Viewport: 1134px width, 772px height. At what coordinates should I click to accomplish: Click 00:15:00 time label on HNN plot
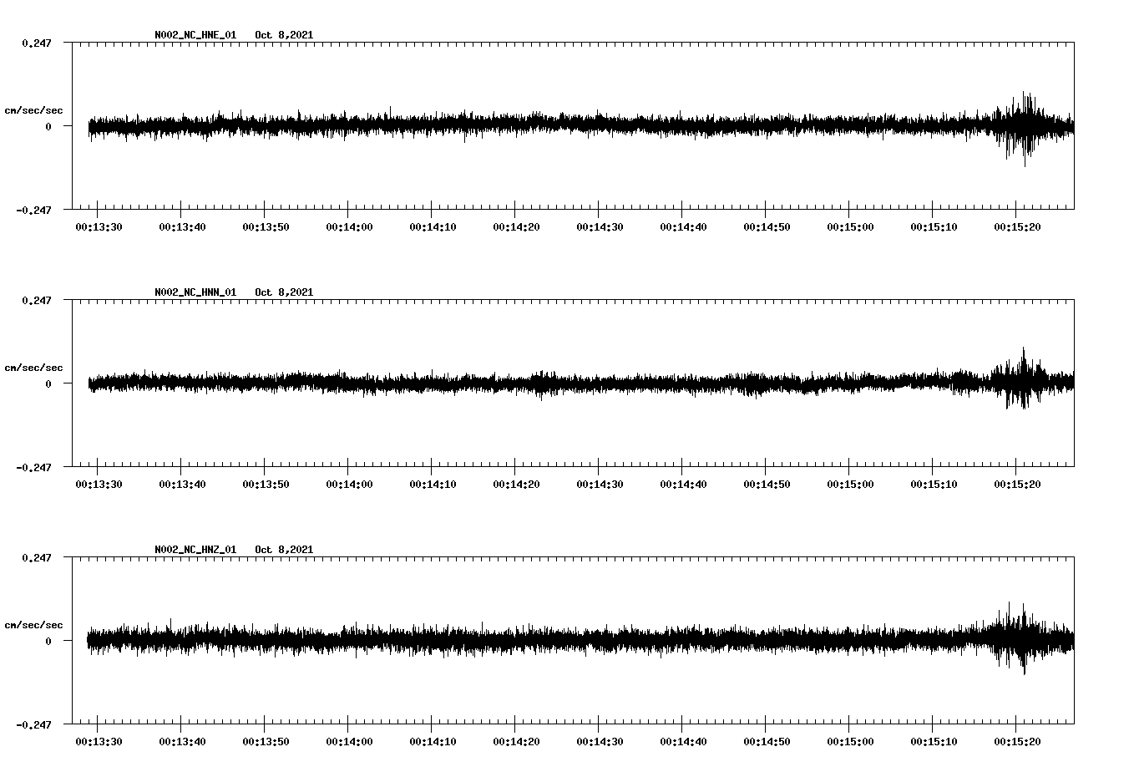850,485
